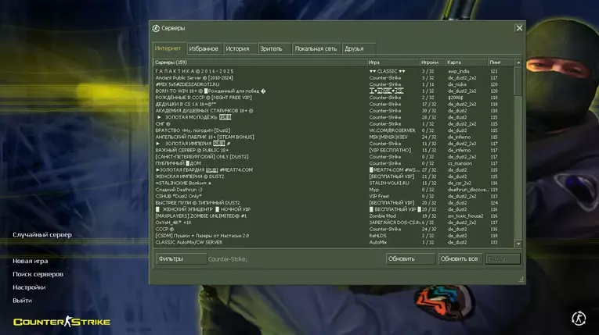Start Новая игра from main menu

pos(31,261)
